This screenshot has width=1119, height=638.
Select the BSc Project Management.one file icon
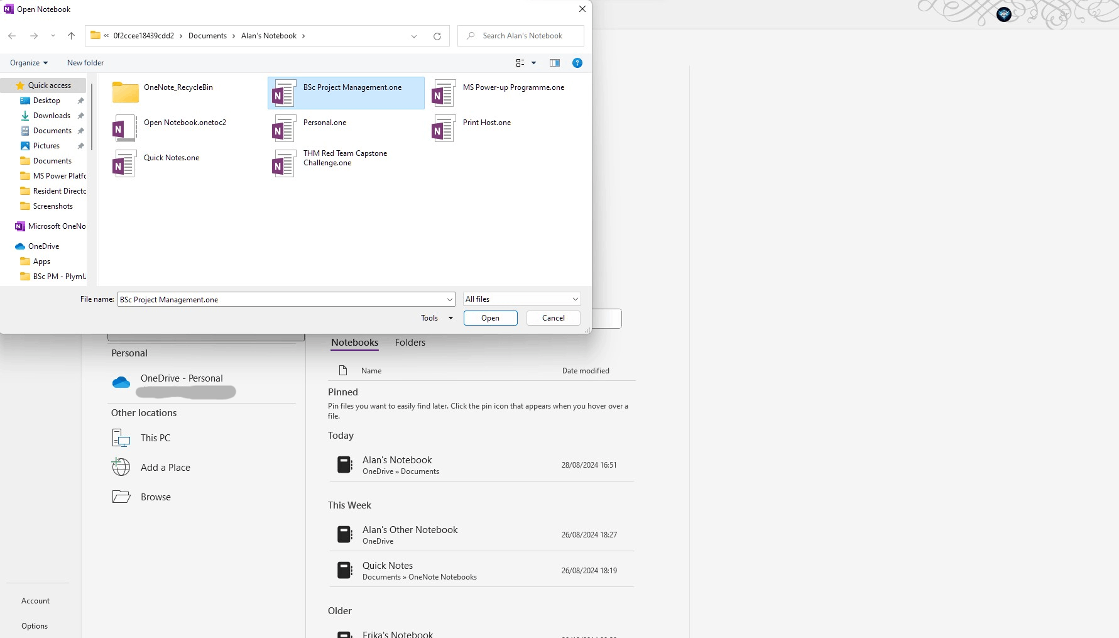(x=284, y=93)
